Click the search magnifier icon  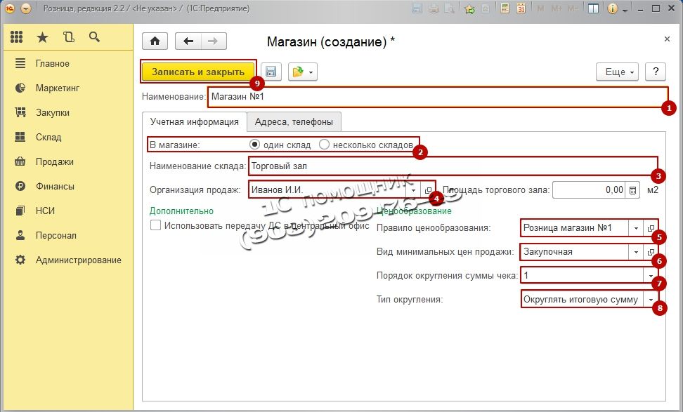[x=93, y=37]
